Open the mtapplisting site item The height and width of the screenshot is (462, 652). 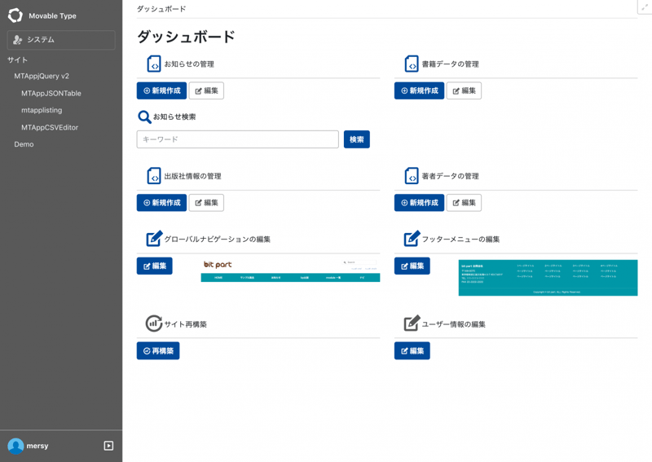[x=42, y=110]
